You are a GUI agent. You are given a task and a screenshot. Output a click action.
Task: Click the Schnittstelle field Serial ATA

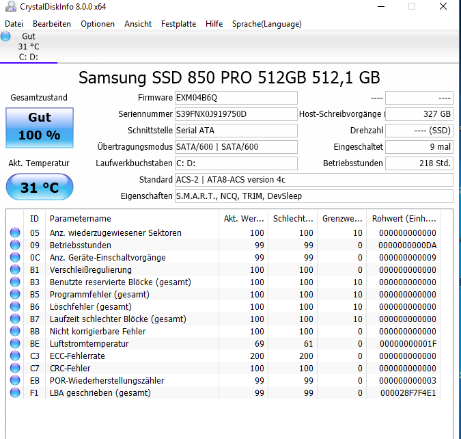(236, 131)
